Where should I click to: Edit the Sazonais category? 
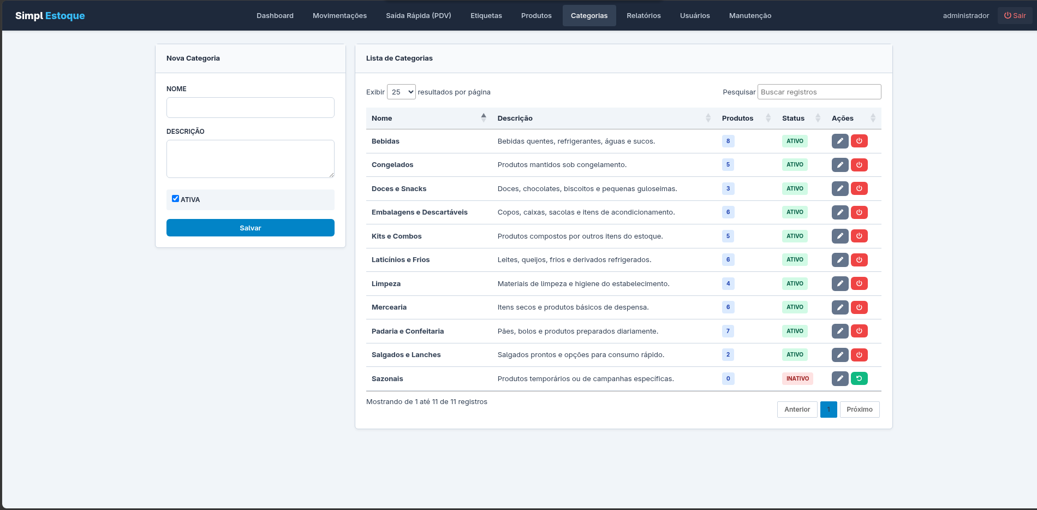click(840, 378)
